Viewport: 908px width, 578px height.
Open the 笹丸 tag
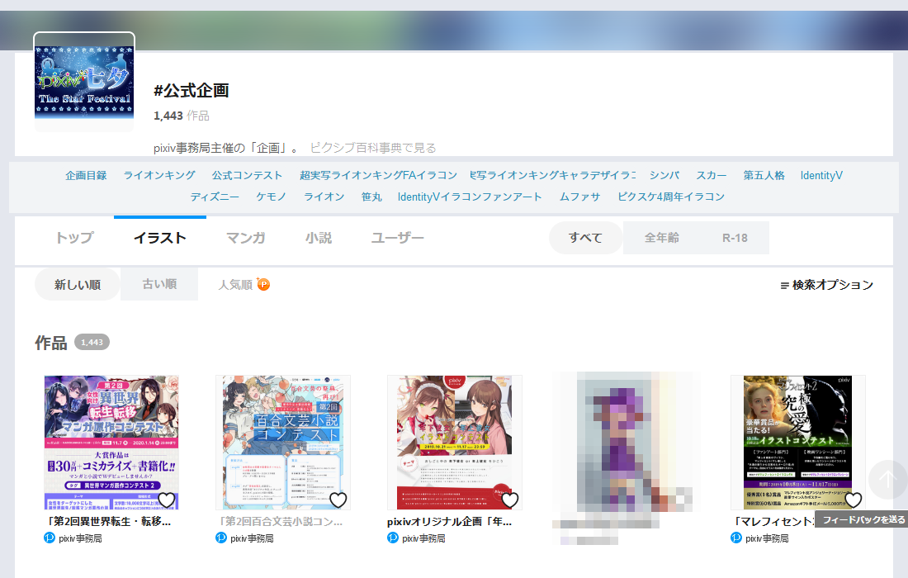point(371,197)
